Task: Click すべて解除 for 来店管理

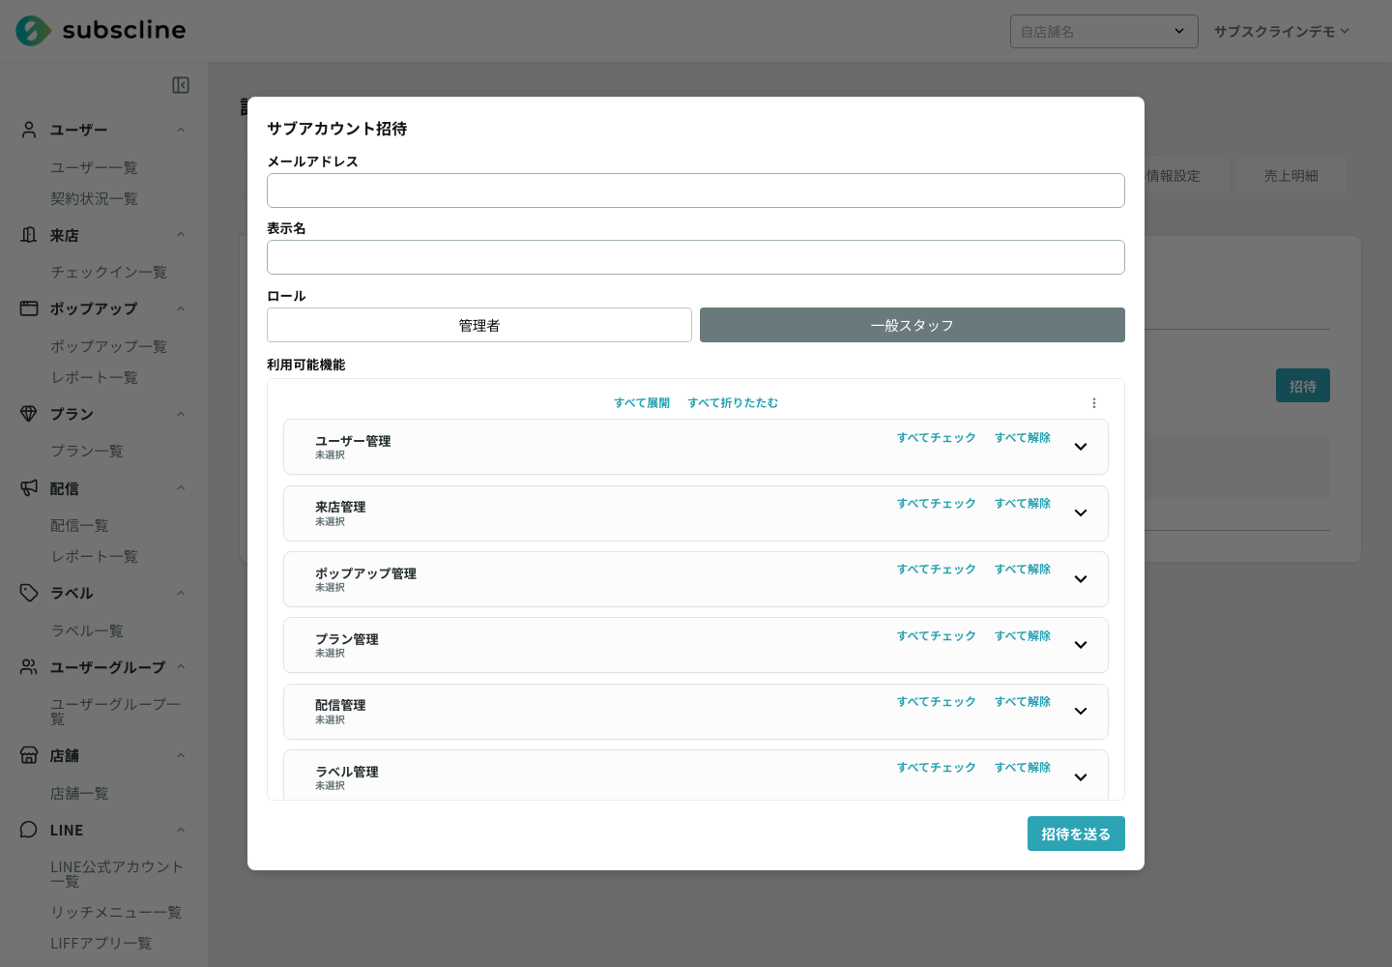Action: coord(1023,504)
